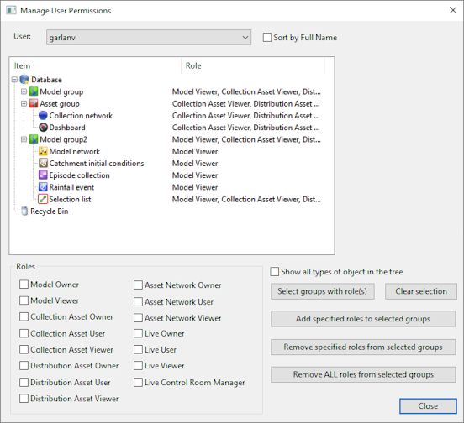
Task: Click Add specified roles to selected groups
Action: click(x=363, y=319)
